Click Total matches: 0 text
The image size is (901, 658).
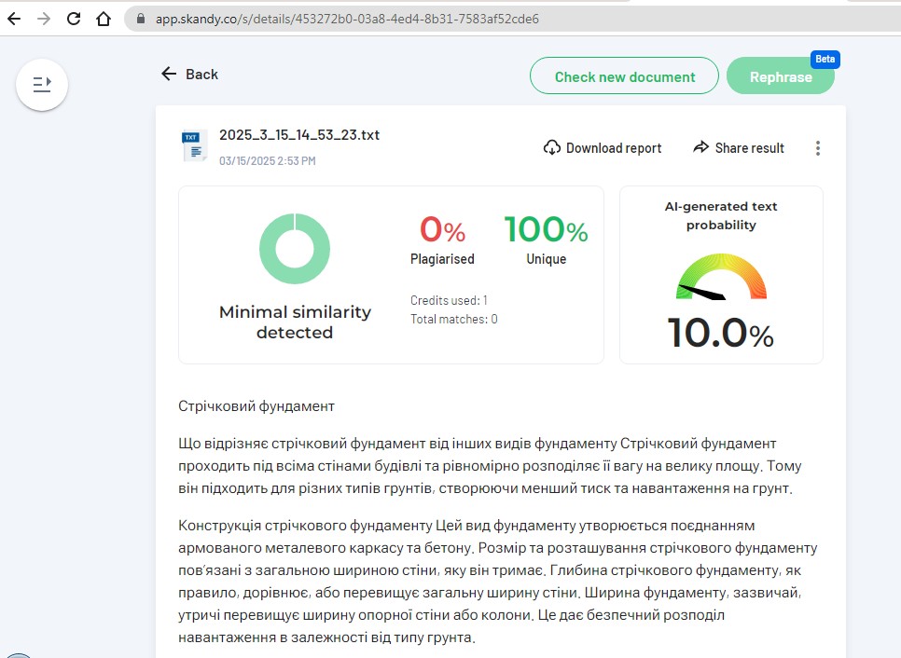[454, 320]
